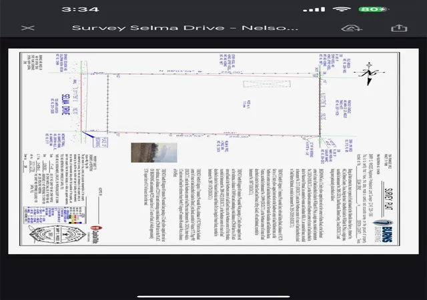
Task: Tap the home indicator bar
Action: click(x=213, y=297)
